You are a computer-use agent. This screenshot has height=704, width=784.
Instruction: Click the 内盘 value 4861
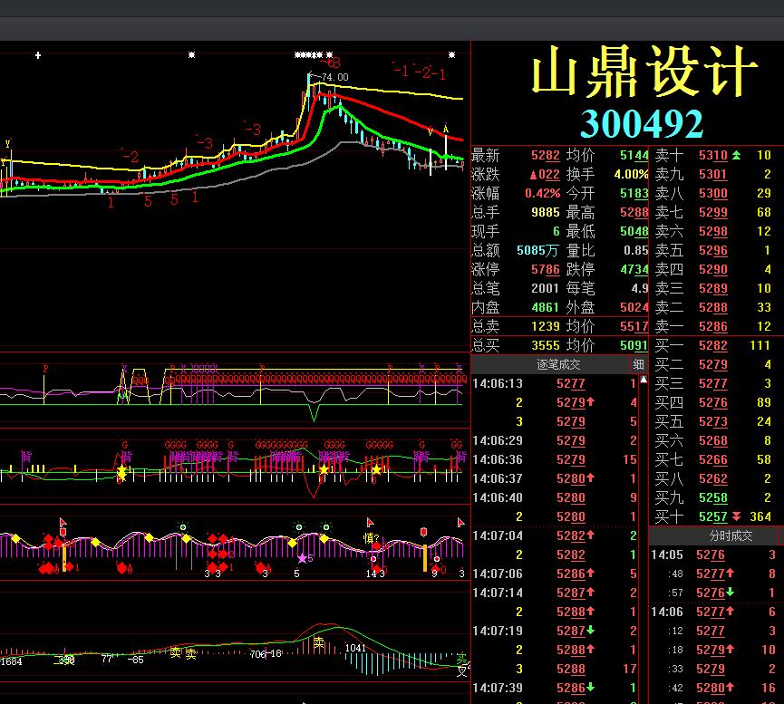pyautogui.click(x=545, y=307)
